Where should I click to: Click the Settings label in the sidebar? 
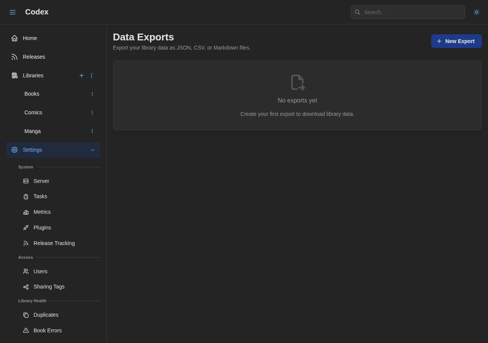[32, 150]
